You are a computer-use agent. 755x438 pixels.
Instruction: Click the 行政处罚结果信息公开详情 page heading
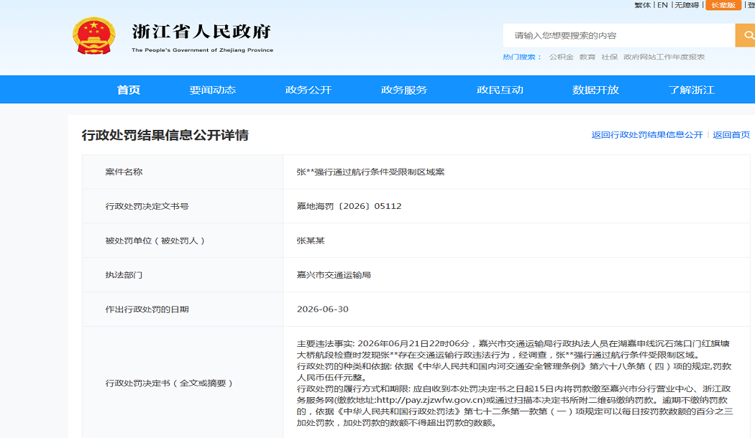point(165,135)
